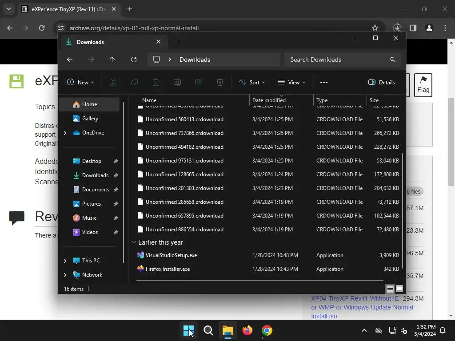Click the Cut icon in Explorer toolbar

pos(113,82)
